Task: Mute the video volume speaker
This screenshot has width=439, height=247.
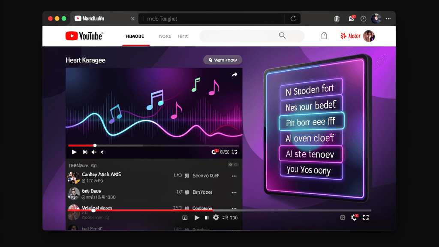Action: coord(94,152)
